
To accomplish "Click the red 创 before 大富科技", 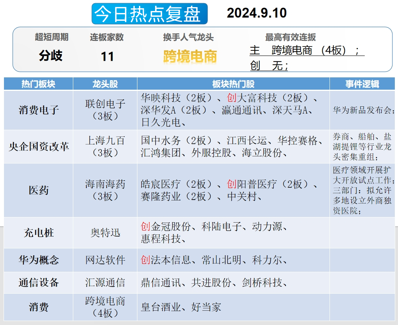I will pos(232,98).
